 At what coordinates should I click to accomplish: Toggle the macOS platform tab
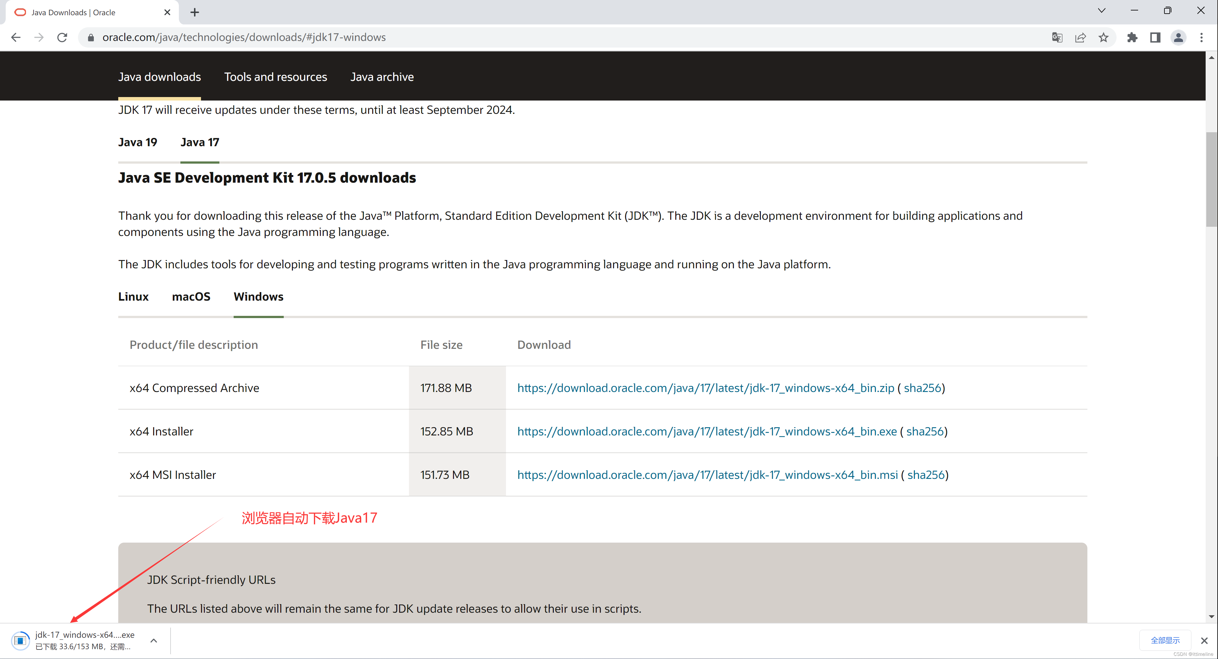coord(190,296)
